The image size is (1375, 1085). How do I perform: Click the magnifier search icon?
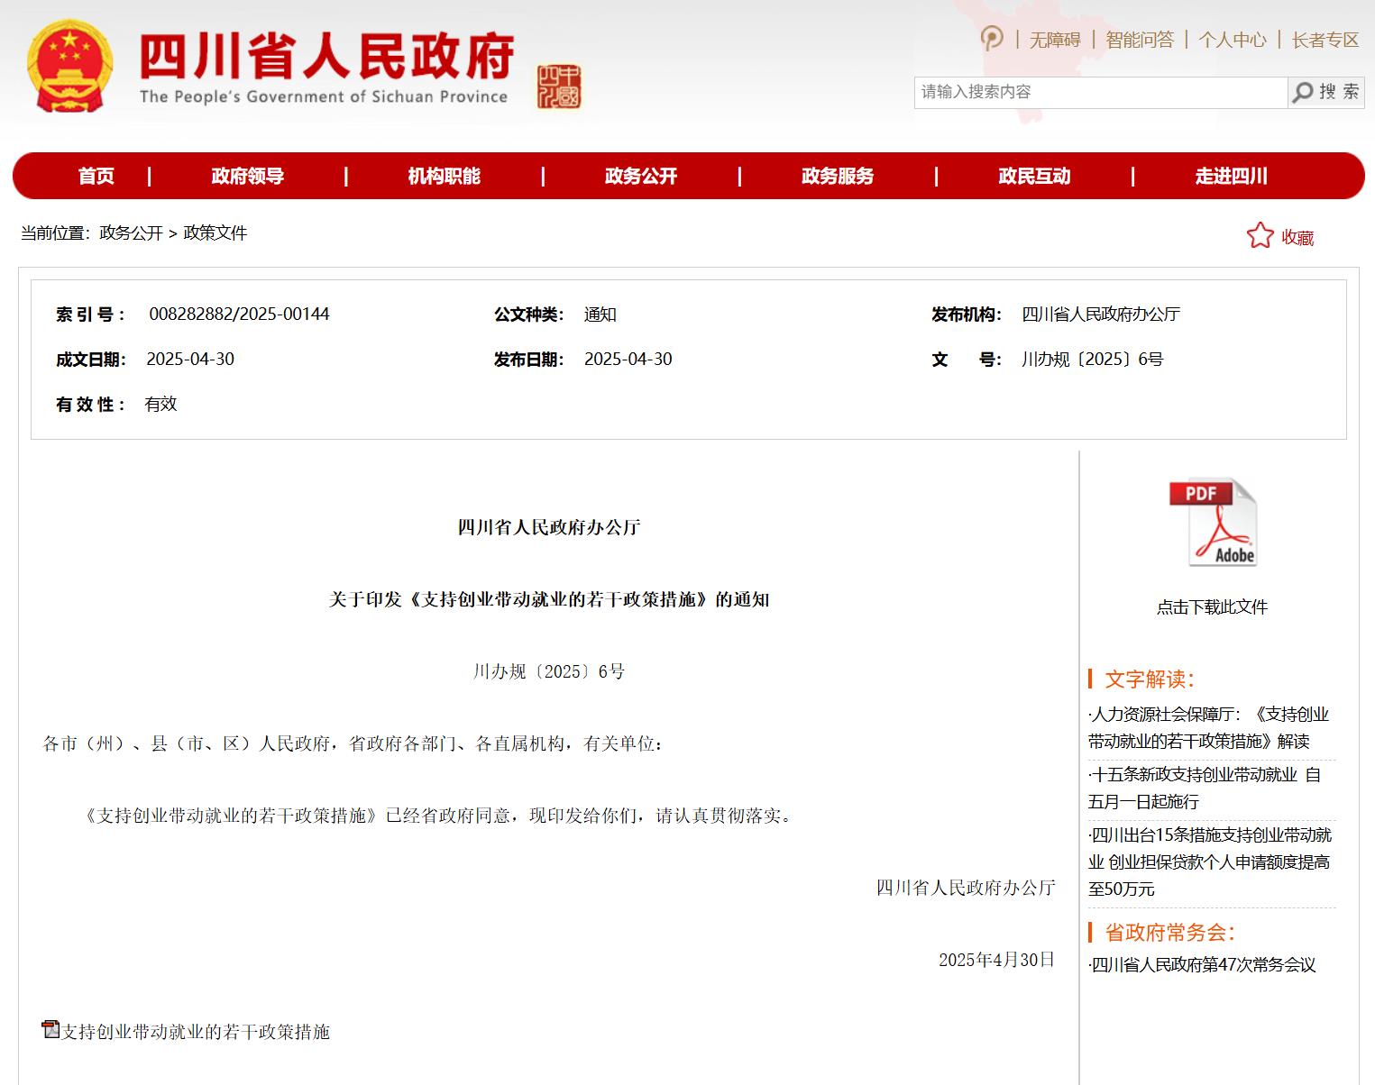(1303, 92)
